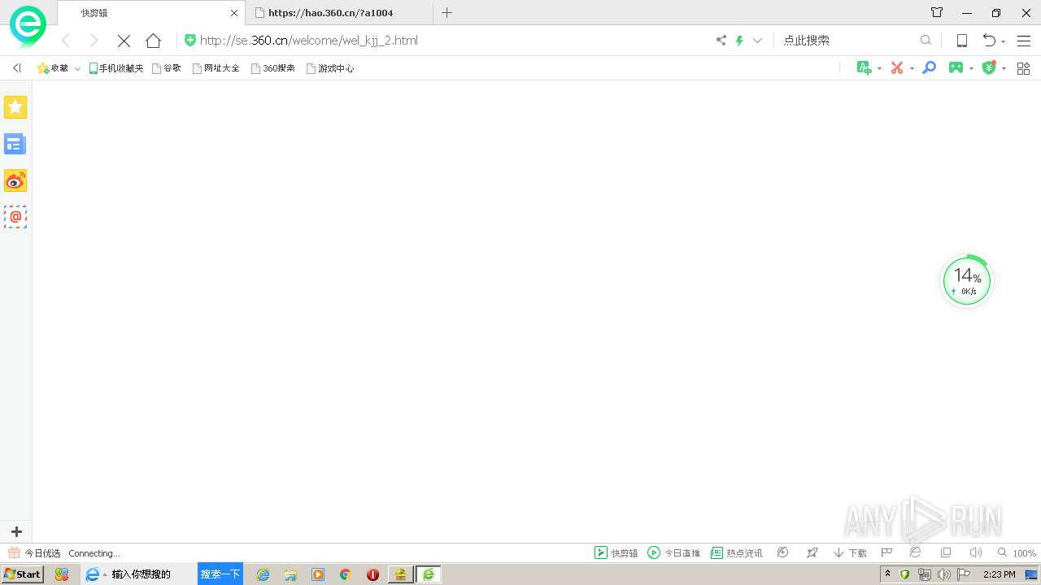Click the green game controller icon
Viewport: 1041px width, 585px height.
[956, 68]
